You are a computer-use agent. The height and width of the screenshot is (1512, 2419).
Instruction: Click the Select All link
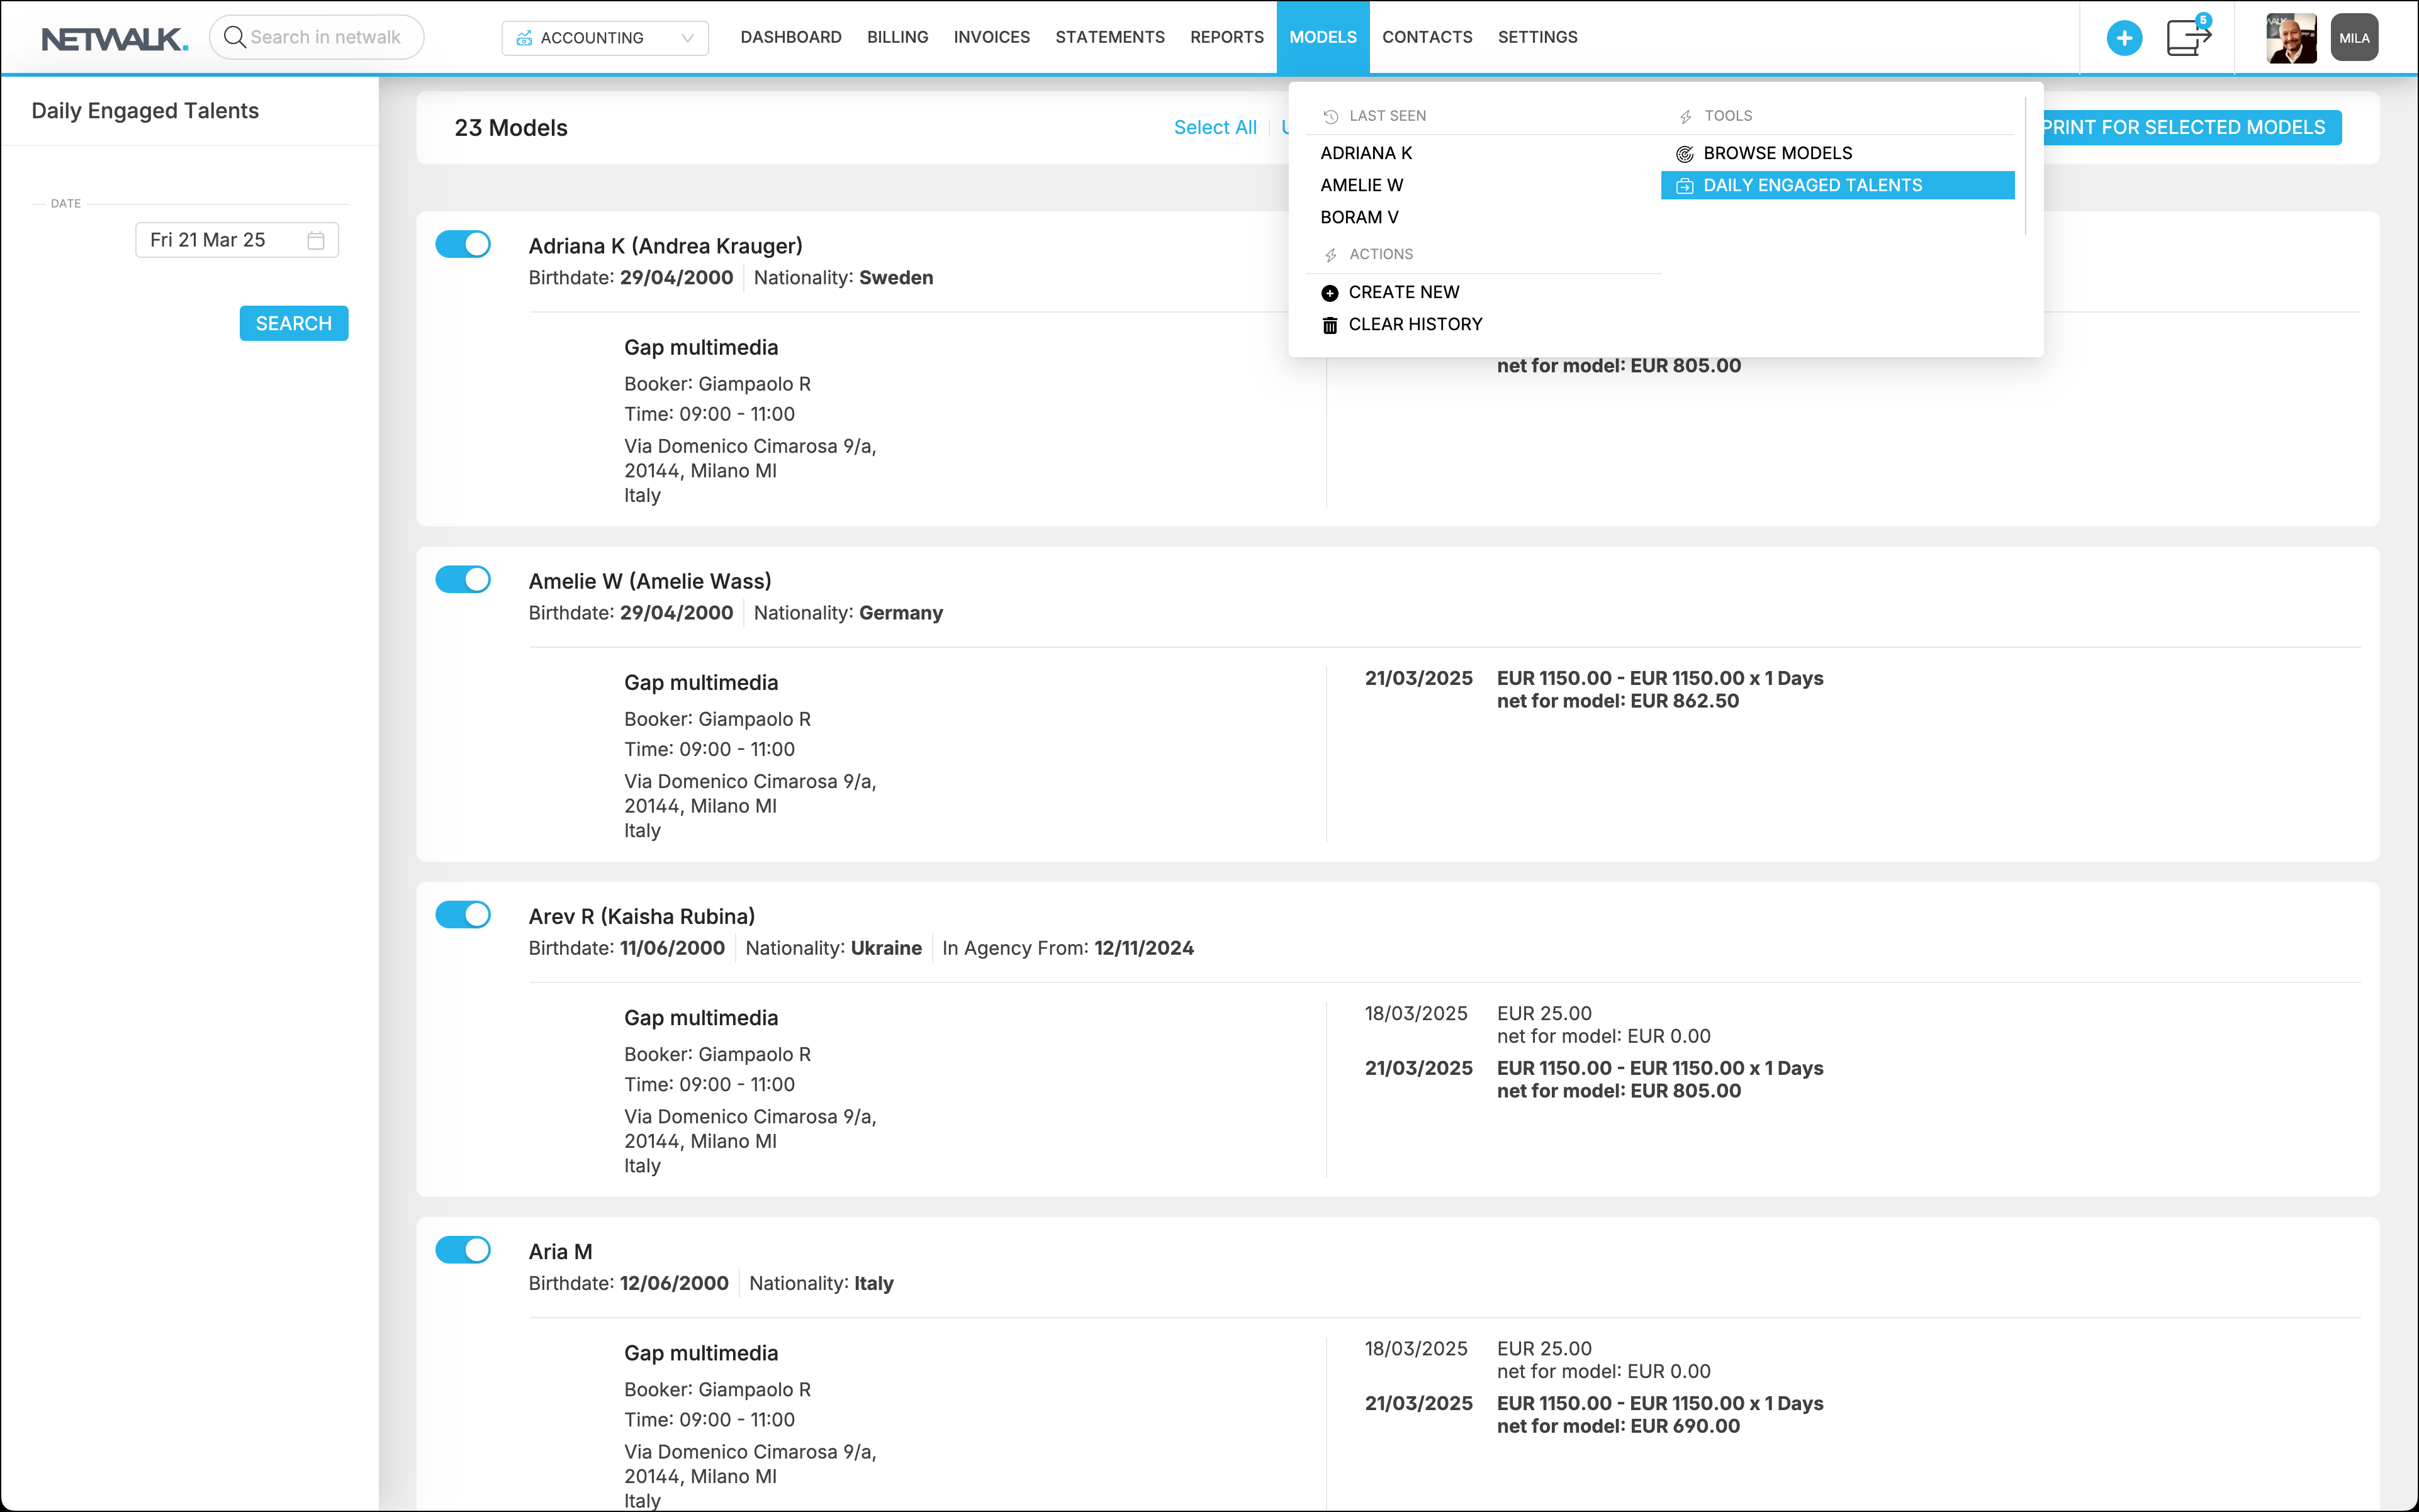(x=1215, y=127)
